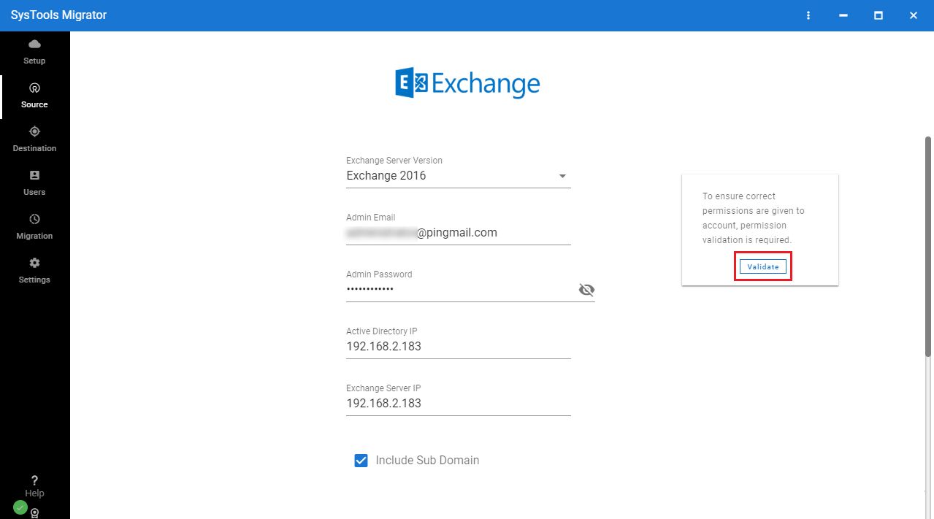934x519 pixels.
Task: Uncheck the Include Sub Domain checkbox
Action: coord(361,461)
